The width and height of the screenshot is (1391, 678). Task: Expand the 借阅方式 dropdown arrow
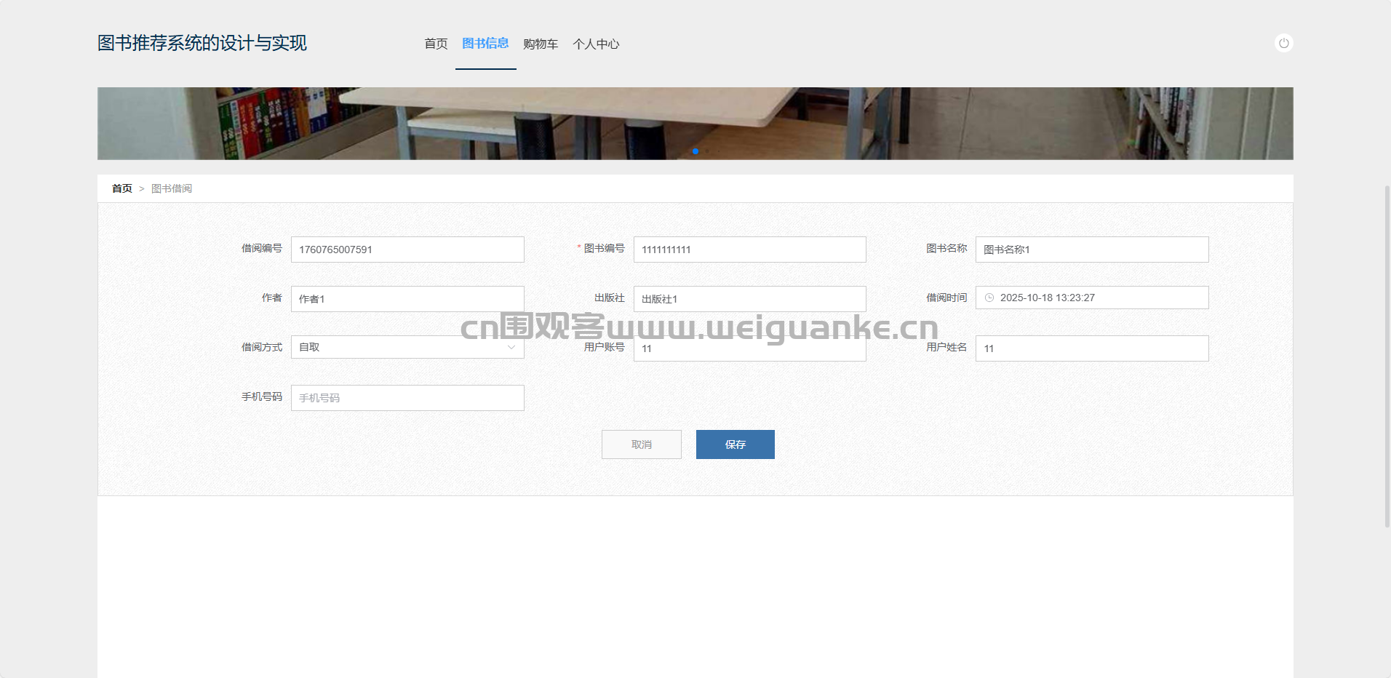coord(511,347)
